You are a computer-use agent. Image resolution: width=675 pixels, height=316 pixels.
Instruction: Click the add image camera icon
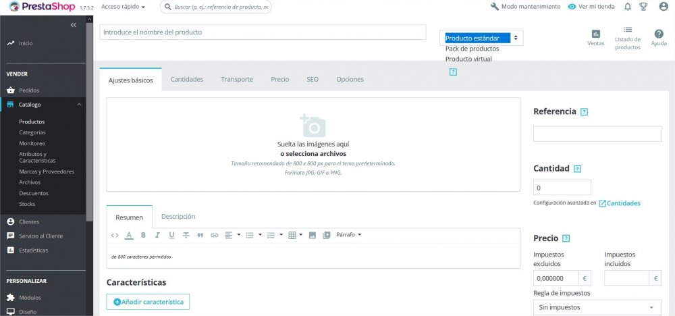click(x=313, y=126)
